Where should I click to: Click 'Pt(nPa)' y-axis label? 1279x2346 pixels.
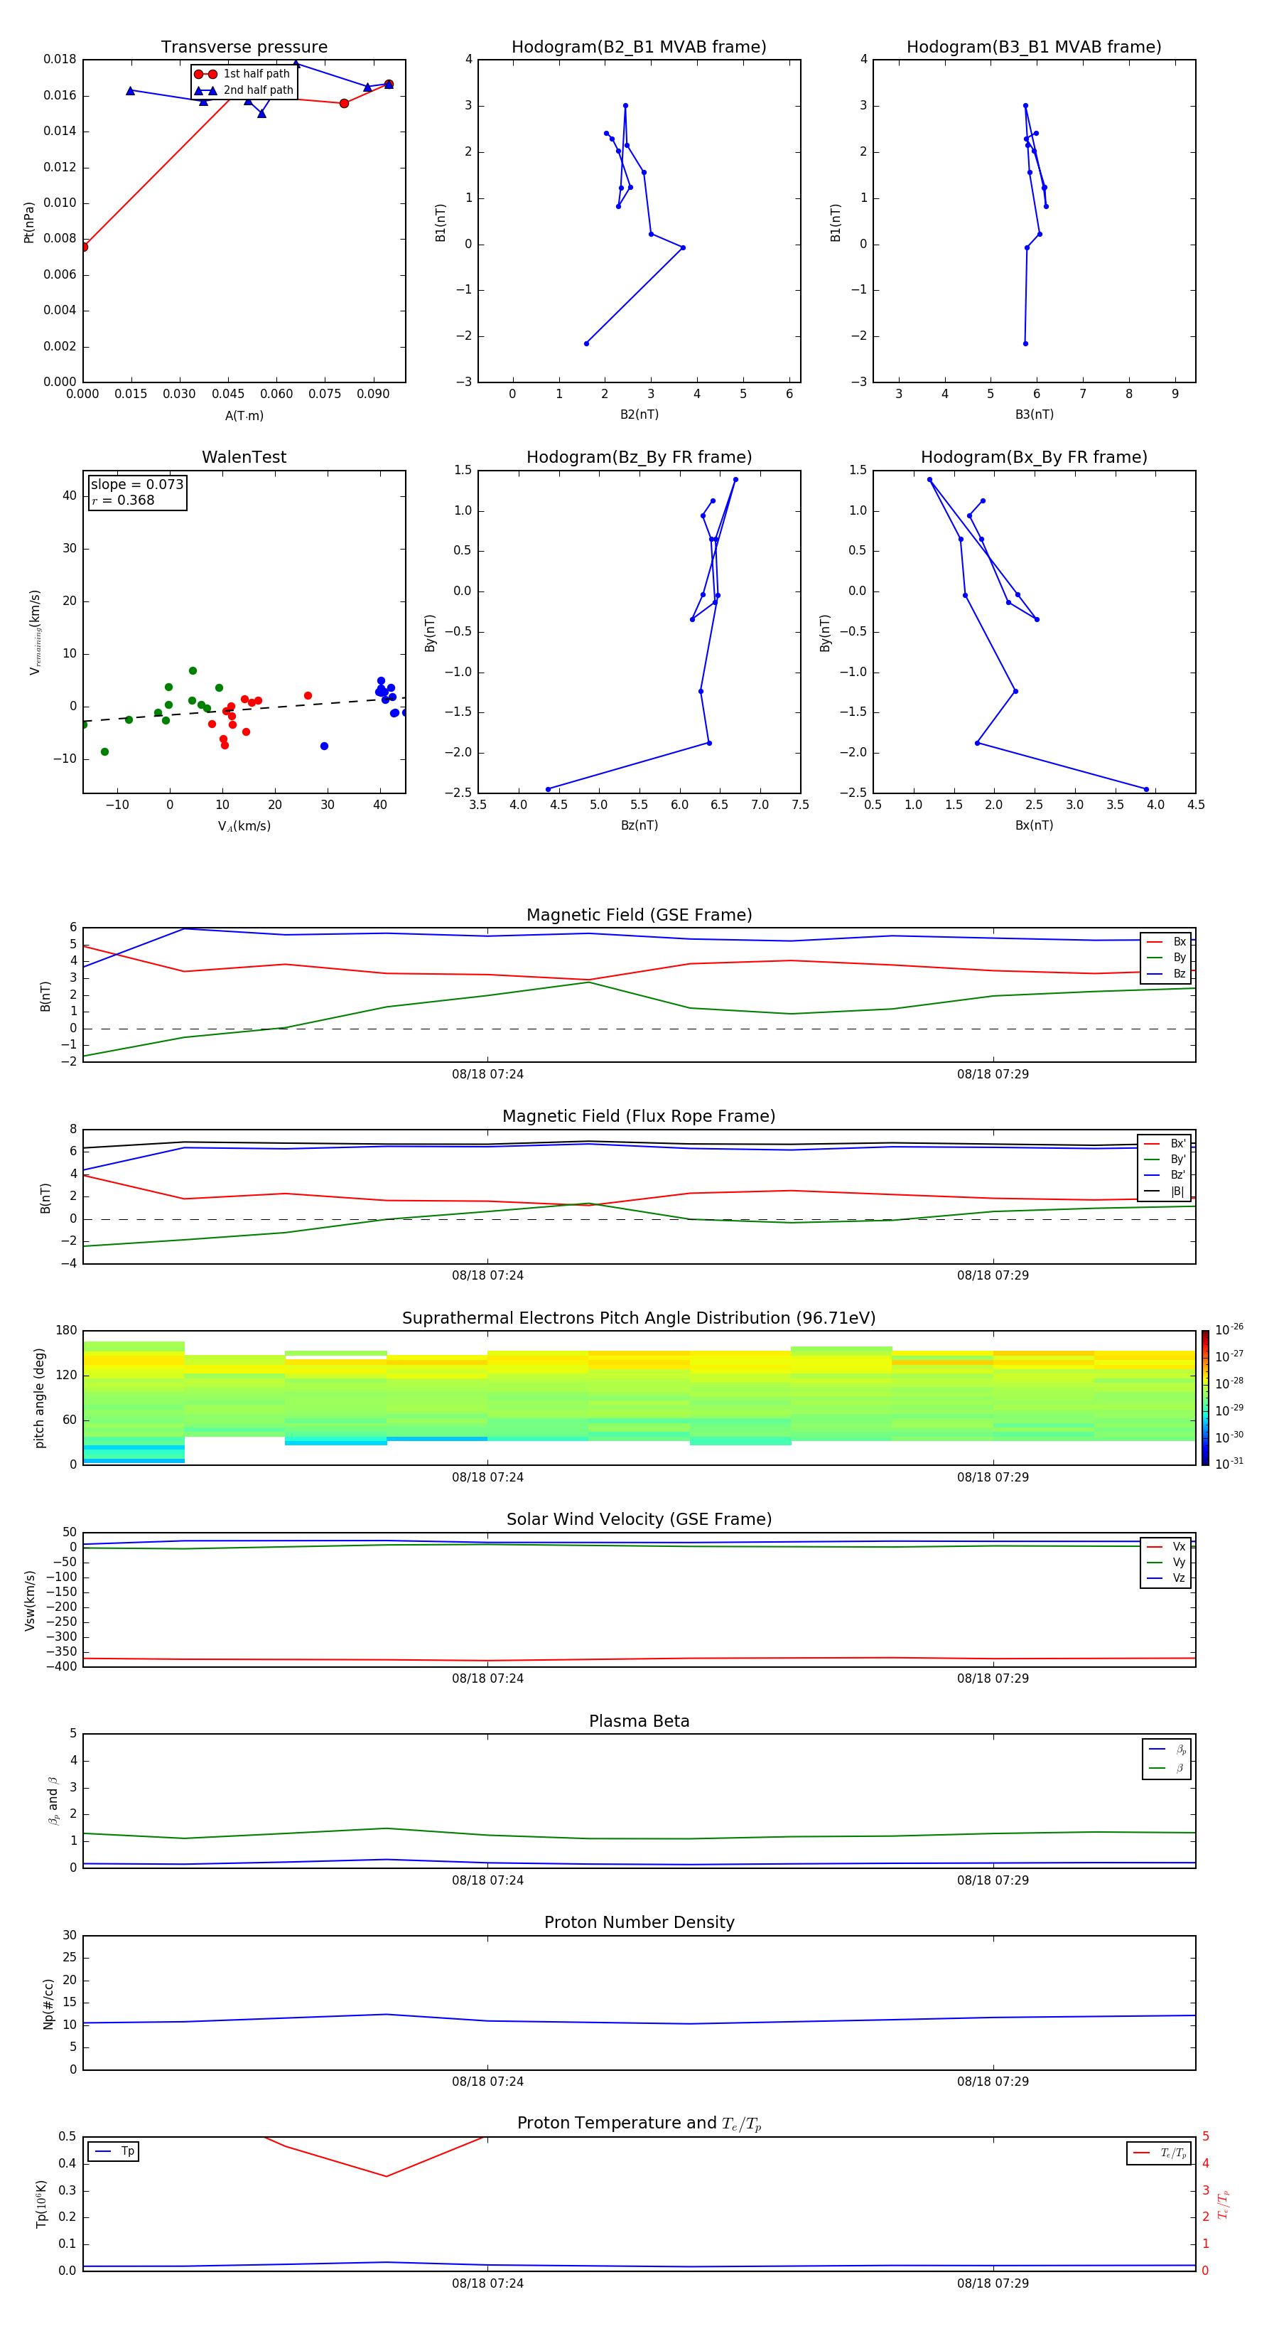pyautogui.click(x=29, y=221)
